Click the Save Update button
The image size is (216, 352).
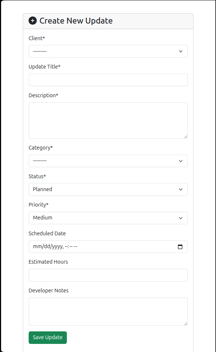click(x=47, y=337)
